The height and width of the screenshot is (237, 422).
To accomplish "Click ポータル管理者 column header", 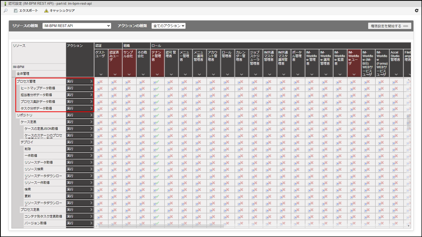I will [298, 63].
